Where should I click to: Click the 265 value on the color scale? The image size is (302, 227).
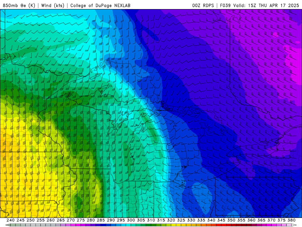pos(60,220)
